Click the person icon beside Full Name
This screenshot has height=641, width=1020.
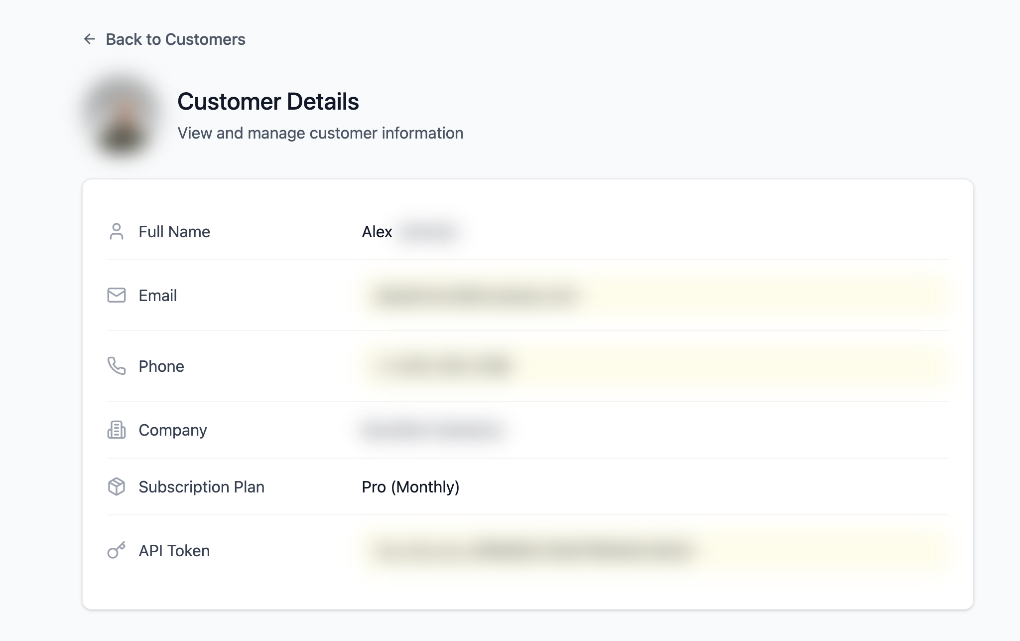(x=116, y=232)
